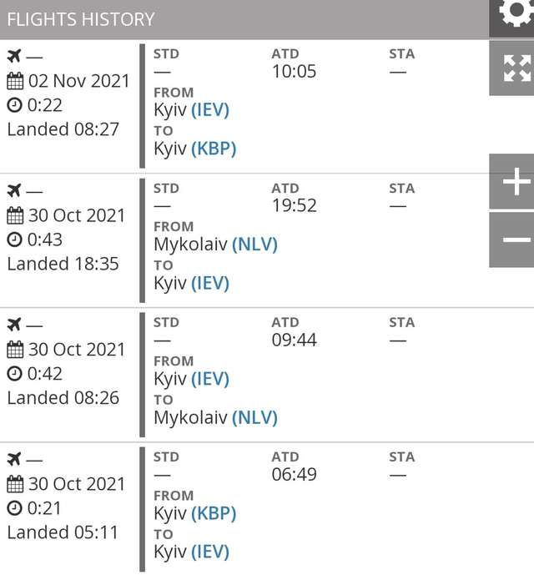Zoom out with minus button

(x=515, y=240)
